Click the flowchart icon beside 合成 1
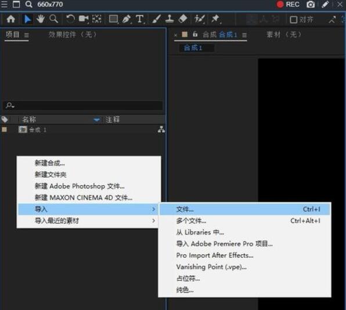346x310 pixels. click(x=161, y=129)
